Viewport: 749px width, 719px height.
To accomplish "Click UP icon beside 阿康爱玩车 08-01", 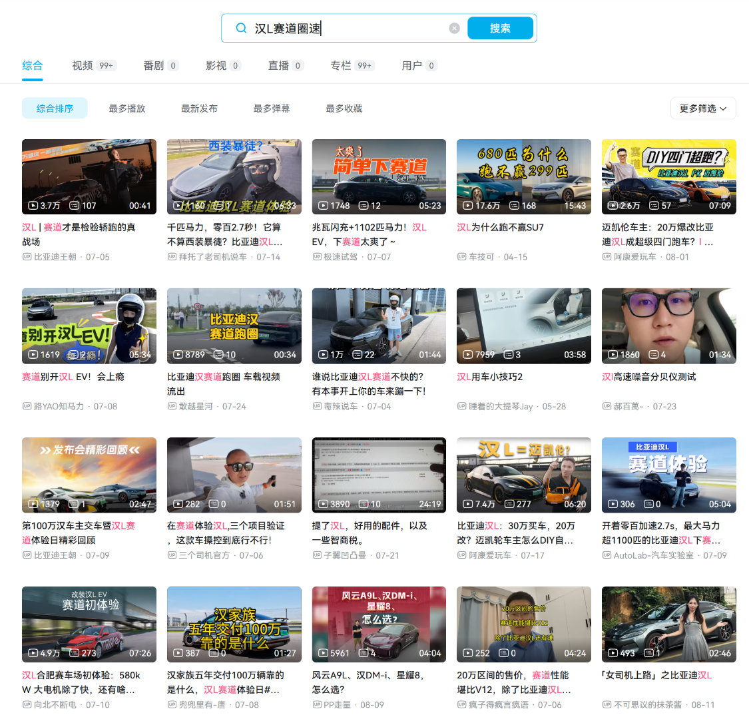I will pos(607,256).
